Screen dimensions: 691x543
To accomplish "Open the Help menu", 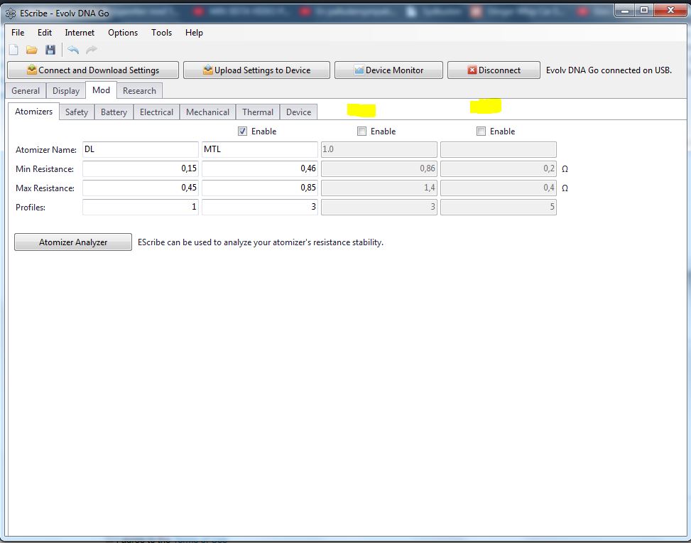I will pyautogui.click(x=194, y=33).
